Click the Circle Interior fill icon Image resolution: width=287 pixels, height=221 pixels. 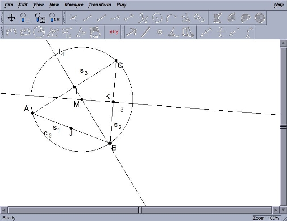tap(260, 18)
